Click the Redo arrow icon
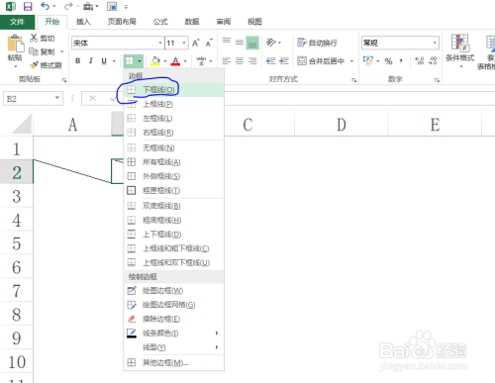 pyautogui.click(x=68, y=6)
